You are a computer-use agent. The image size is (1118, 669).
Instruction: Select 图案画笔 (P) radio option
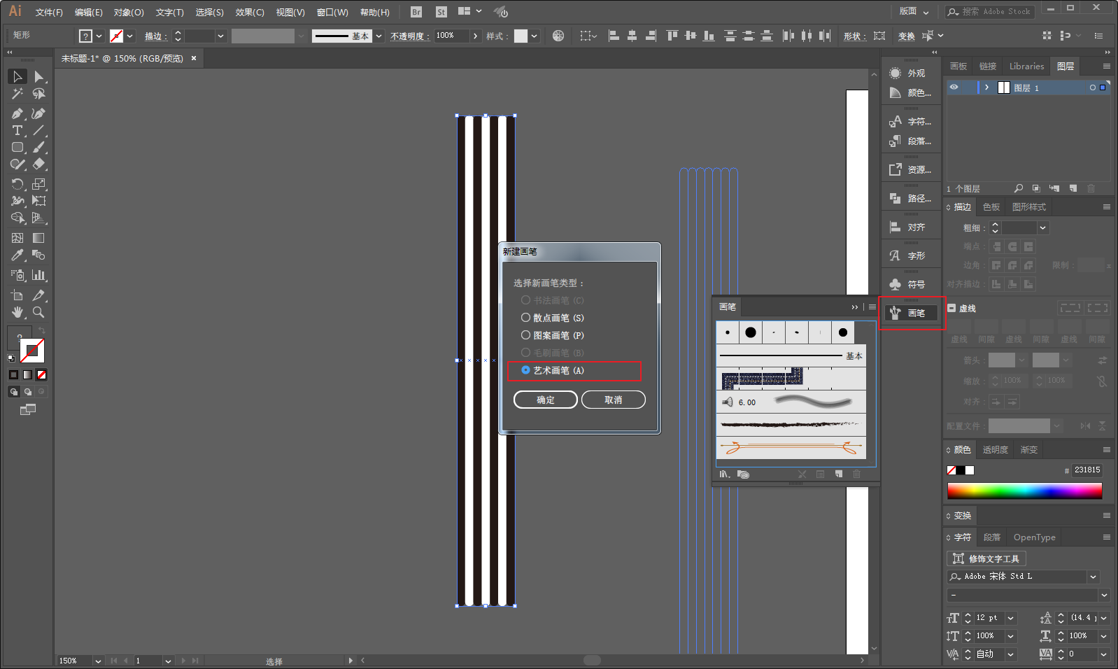[x=553, y=335]
